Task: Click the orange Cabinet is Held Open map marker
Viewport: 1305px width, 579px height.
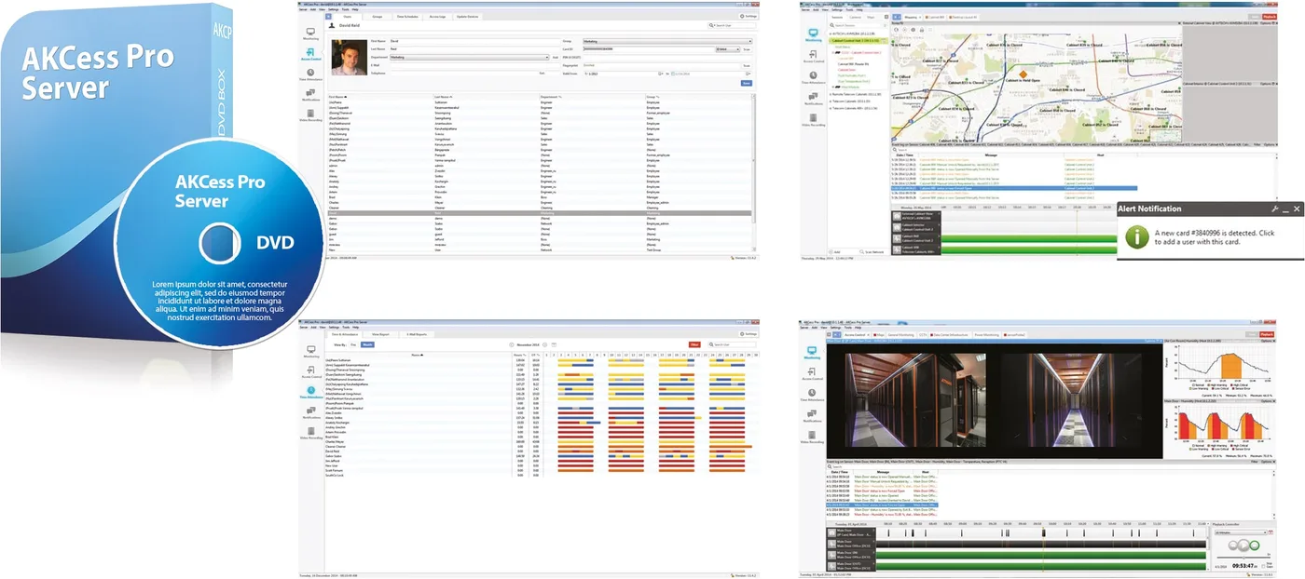Action: [1023, 74]
